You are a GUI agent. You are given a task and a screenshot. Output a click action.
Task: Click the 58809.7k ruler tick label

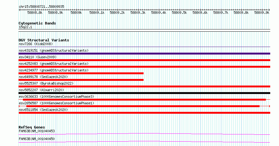[221, 13]
